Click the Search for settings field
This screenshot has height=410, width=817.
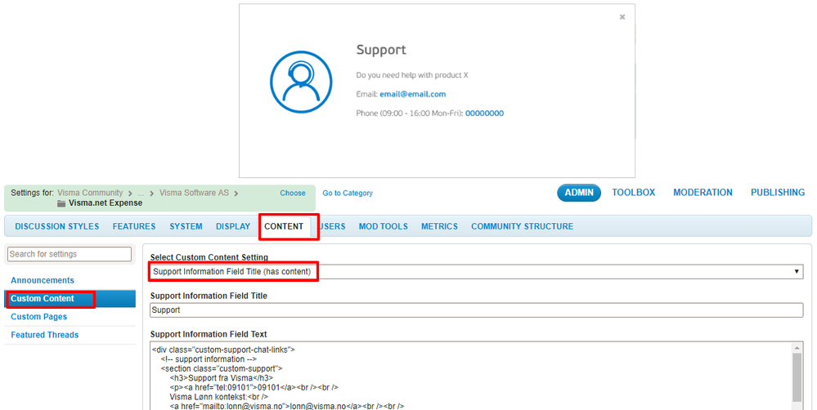[x=70, y=254]
